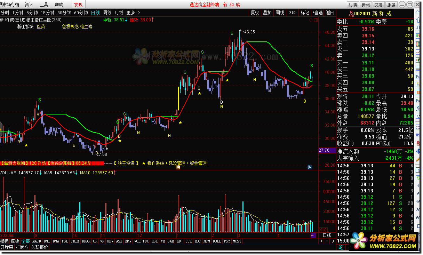Select the 周线 weekly chart period
This screenshot has width=423, height=255.
[x=107, y=13]
